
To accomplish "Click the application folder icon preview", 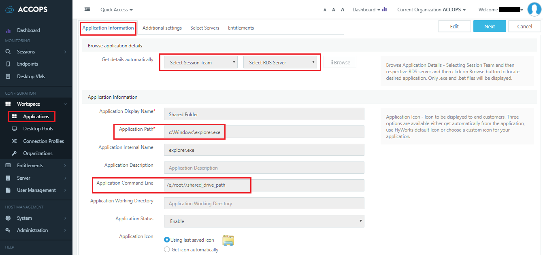I will pos(228,240).
